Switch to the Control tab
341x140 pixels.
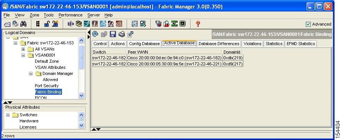pyautogui.click(x=100, y=44)
